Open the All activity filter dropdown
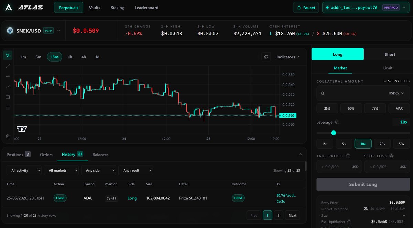Viewport: 413px width, 228px height. [x=24, y=170]
